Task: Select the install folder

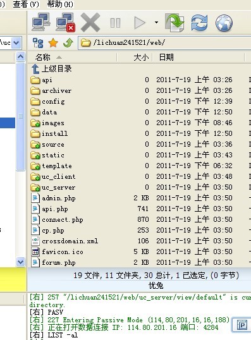Action: 49,133
